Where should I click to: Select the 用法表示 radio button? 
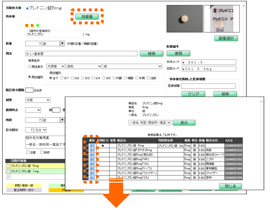click(30, 66)
